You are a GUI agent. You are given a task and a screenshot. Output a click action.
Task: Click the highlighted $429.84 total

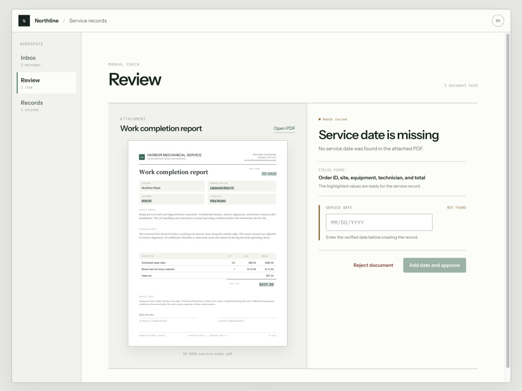(266, 285)
